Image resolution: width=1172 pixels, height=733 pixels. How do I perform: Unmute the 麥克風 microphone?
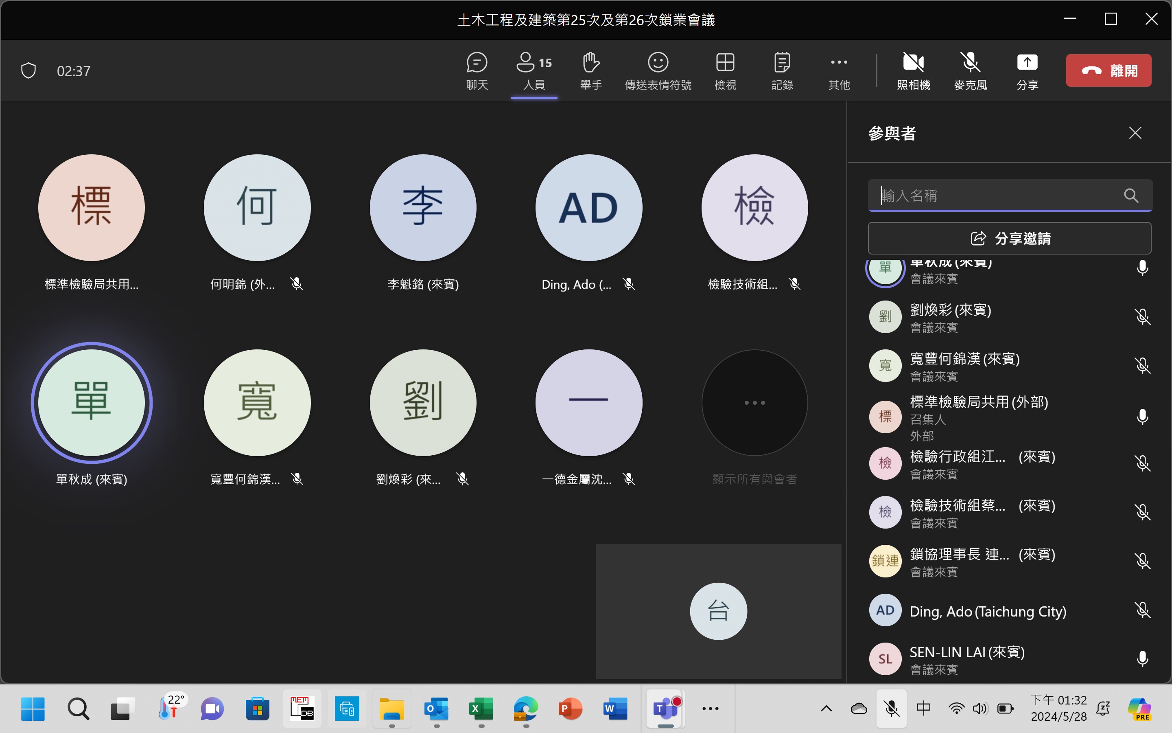970,71
